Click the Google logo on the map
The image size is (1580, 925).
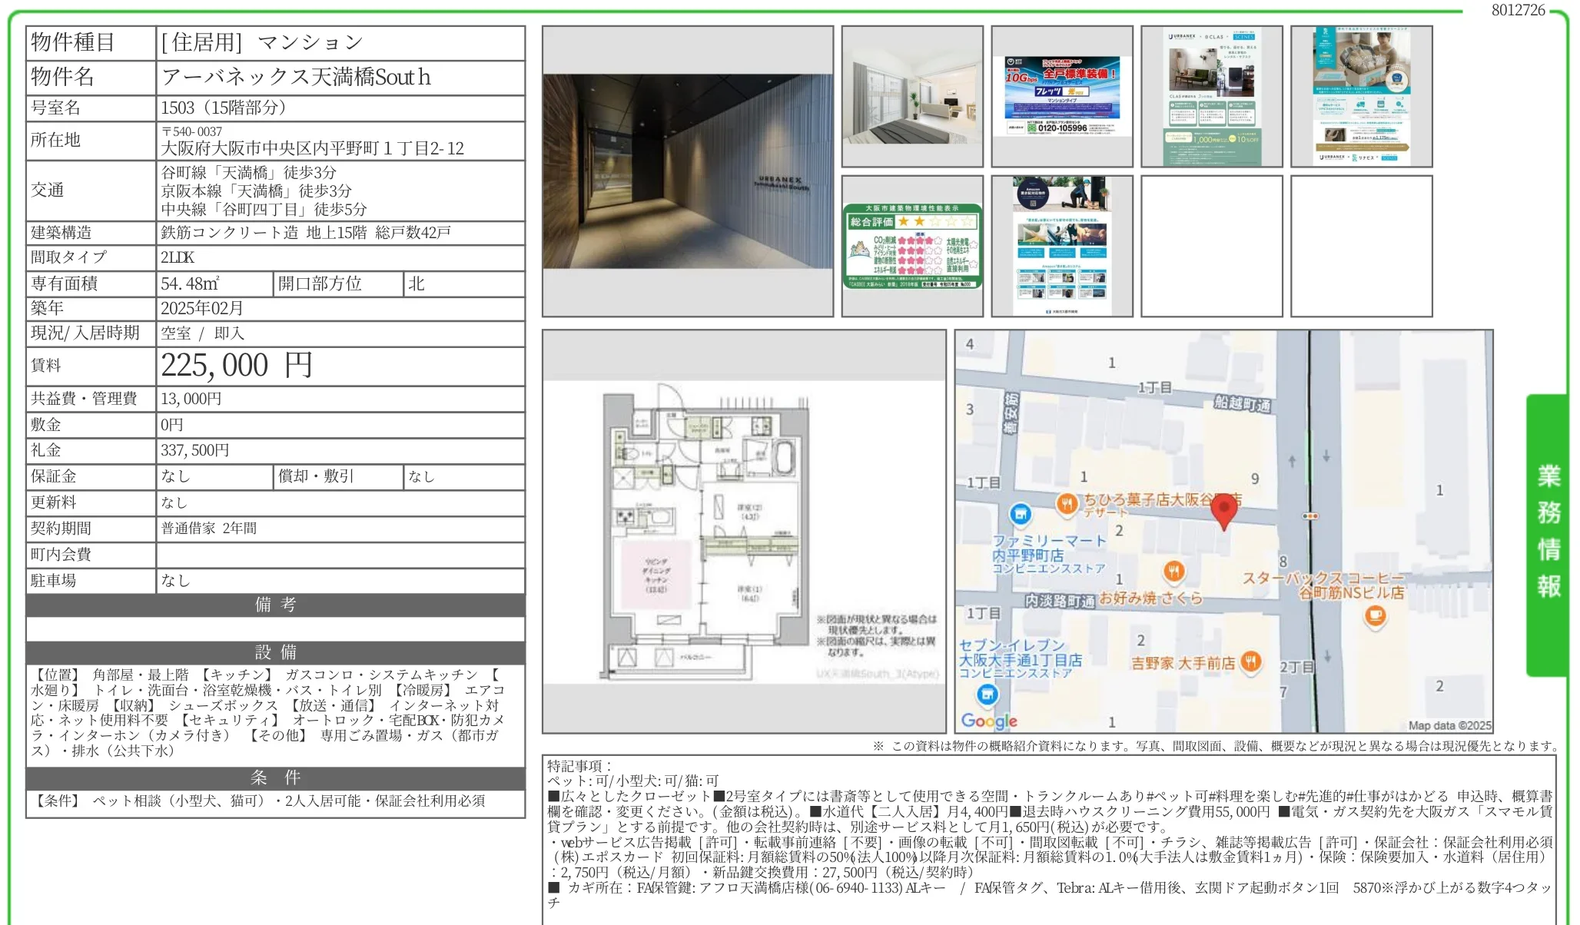989,721
